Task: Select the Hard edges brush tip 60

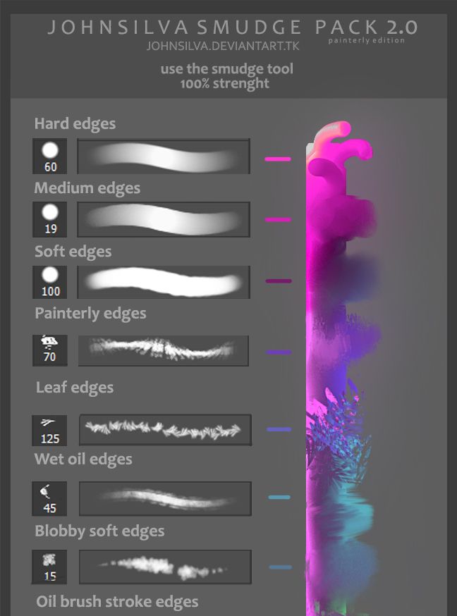Action: 49,156
